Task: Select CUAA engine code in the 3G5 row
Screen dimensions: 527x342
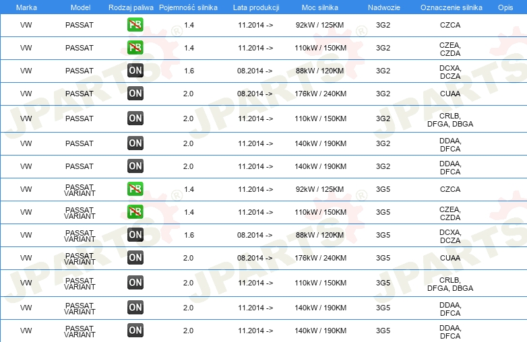Action: click(450, 258)
